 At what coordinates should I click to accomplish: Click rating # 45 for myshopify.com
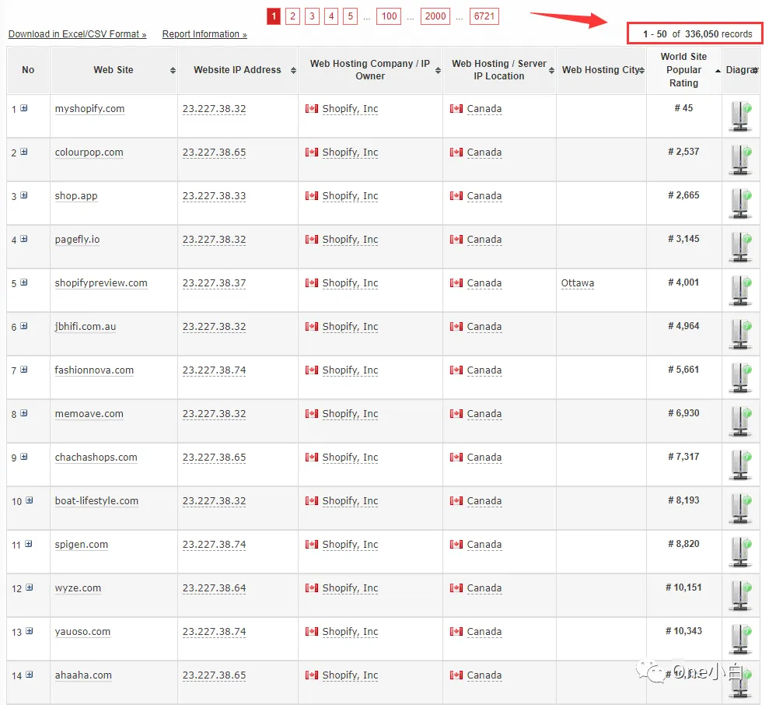pos(683,108)
